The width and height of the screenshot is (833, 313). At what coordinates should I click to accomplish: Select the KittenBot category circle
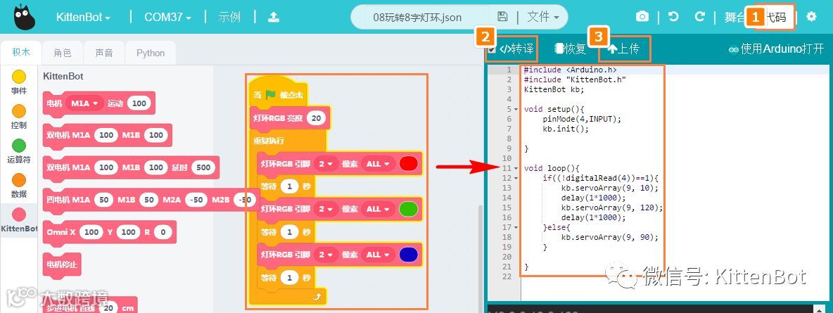(x=19, y=214)
